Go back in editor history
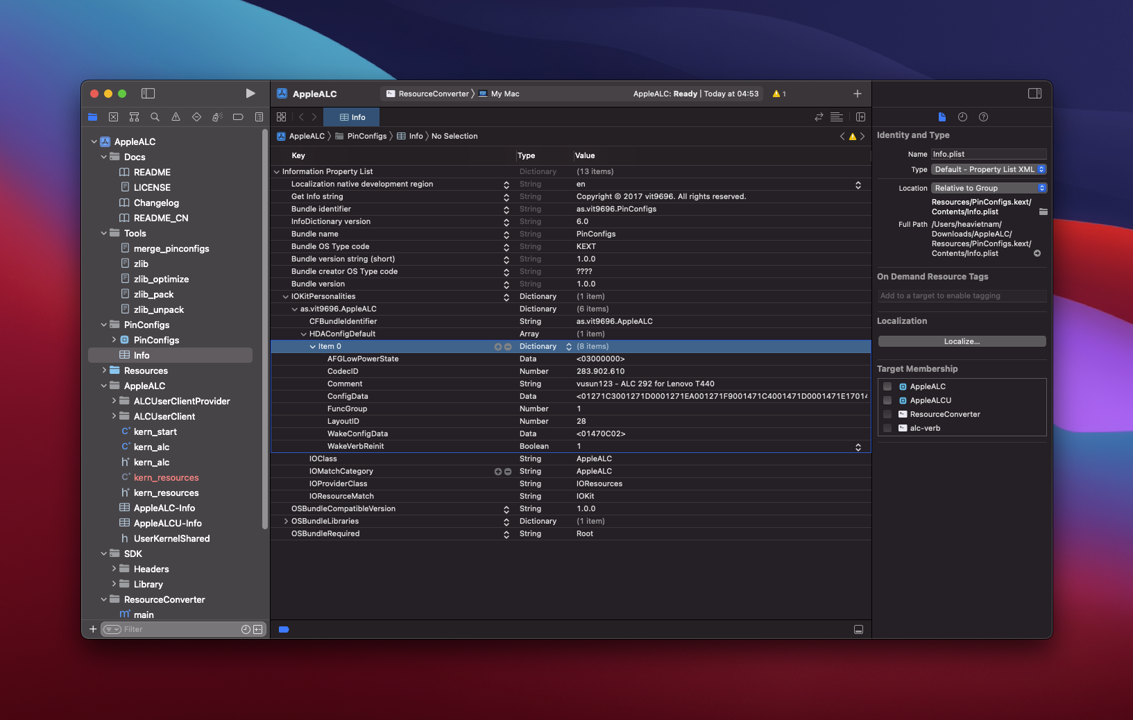Image resolution: width=1133 pixels, height=720 pixels. point(301,117)
